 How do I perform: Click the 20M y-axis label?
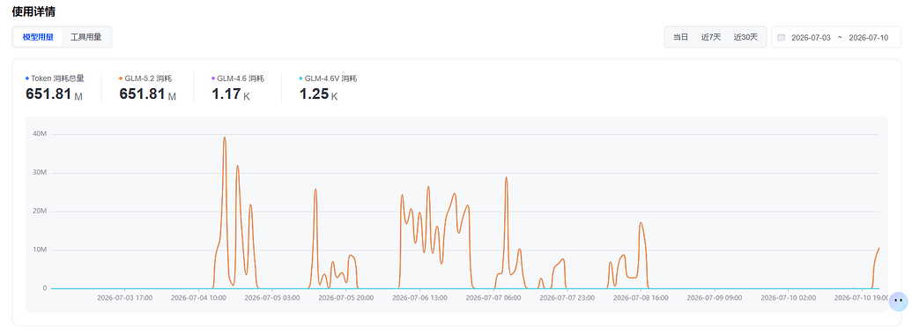[40, 212]
